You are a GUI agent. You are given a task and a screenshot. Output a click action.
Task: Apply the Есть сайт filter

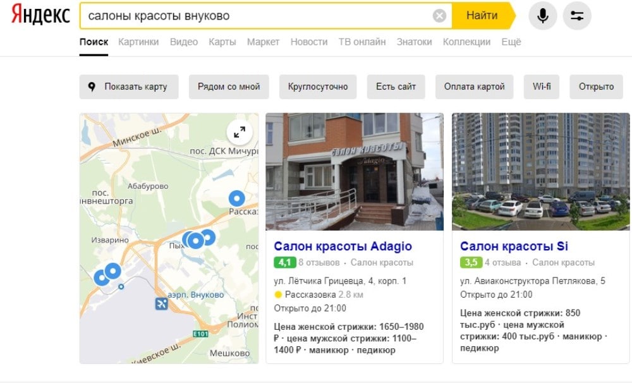[396, 87]
